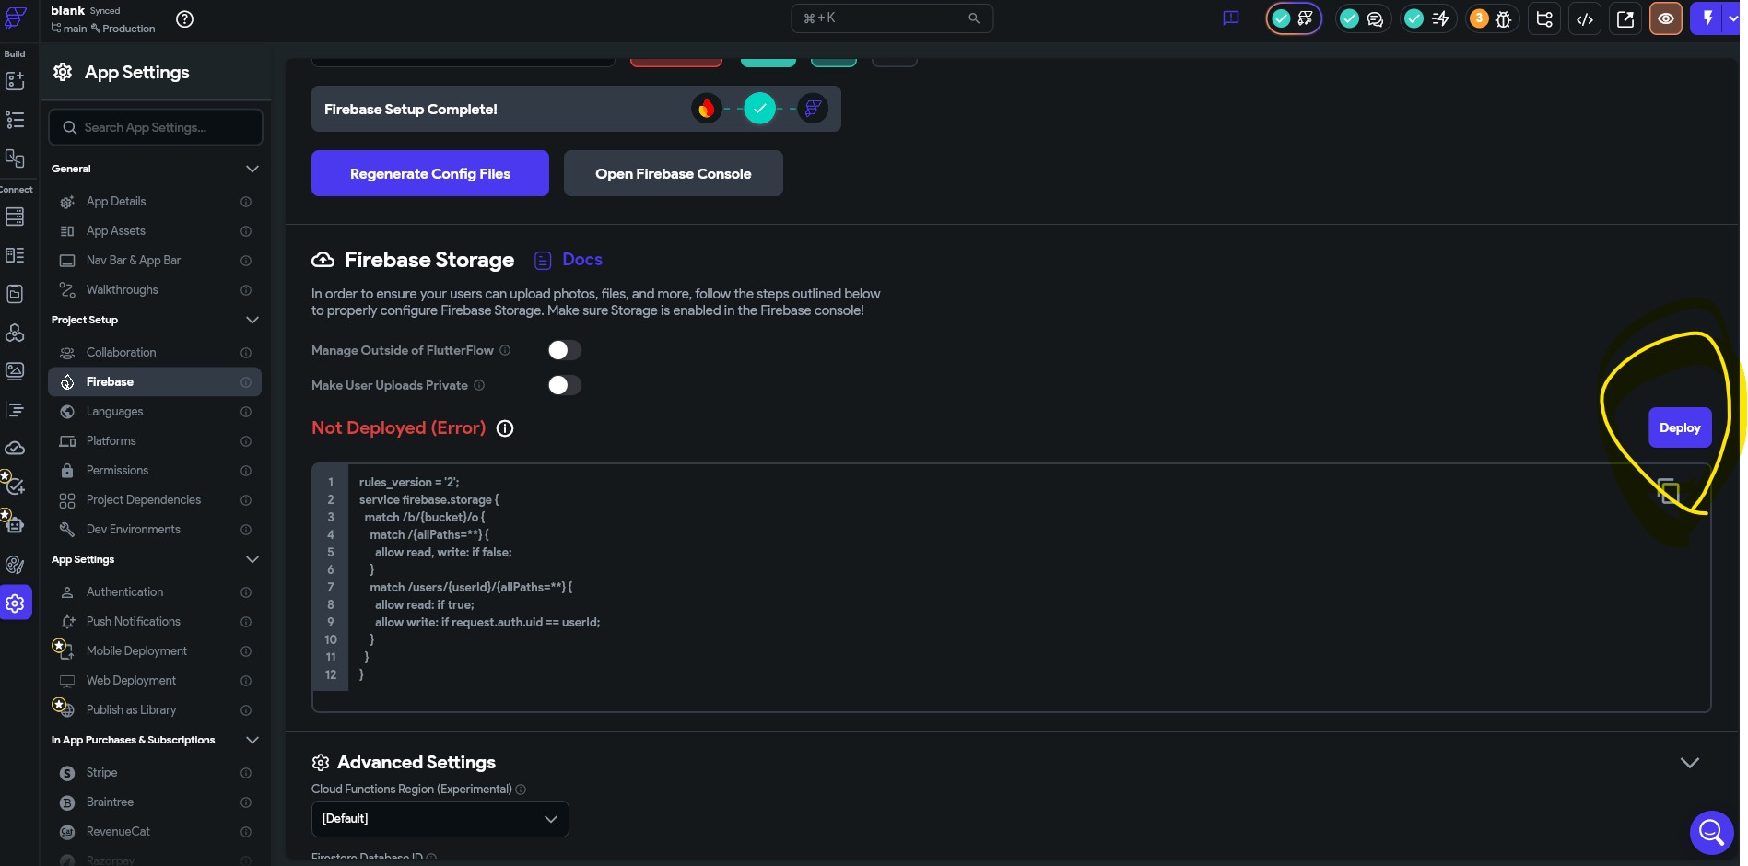
Task: Open Cloud Functions Region dropdown
Action: tap(440, 819)
